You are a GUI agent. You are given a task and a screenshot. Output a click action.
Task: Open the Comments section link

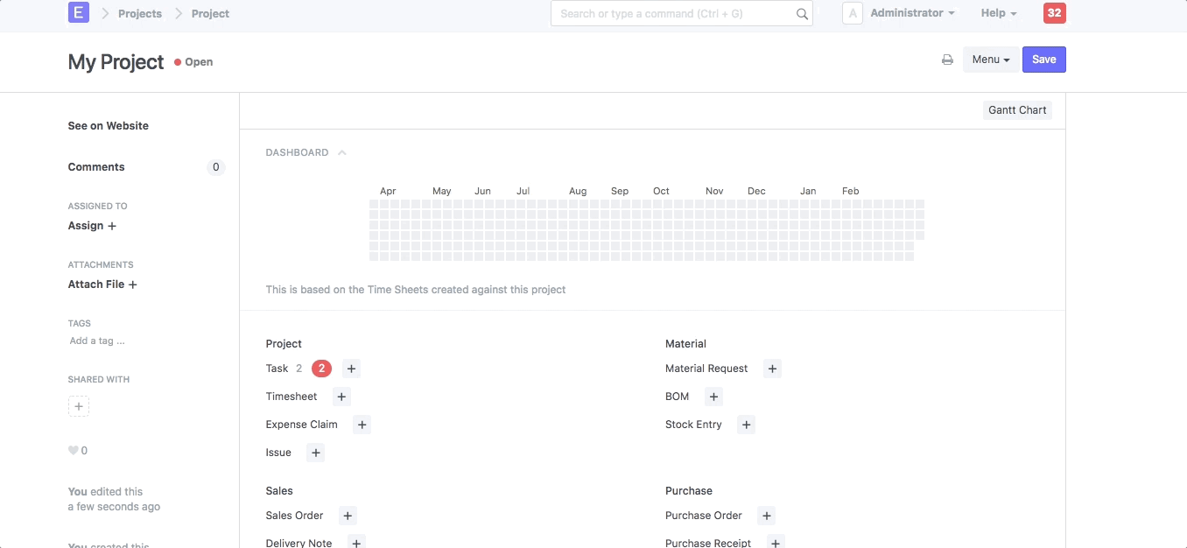coord(96,167)
